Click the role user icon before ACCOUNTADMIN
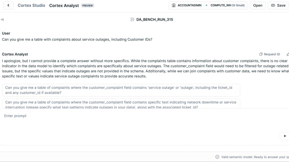The image size is (289, 162). (x=173, y=5)
